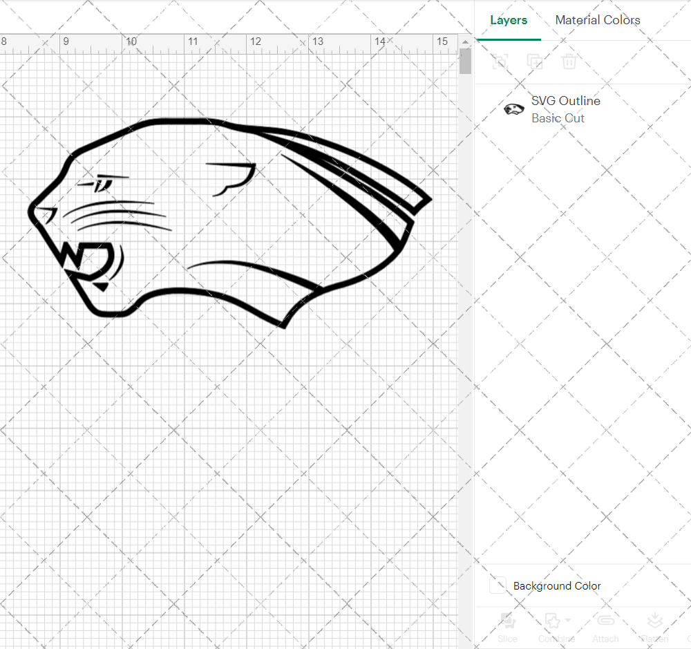Select the panther head outline on canvas
This screenshot has height=649, width=691.
coord(229,223)
